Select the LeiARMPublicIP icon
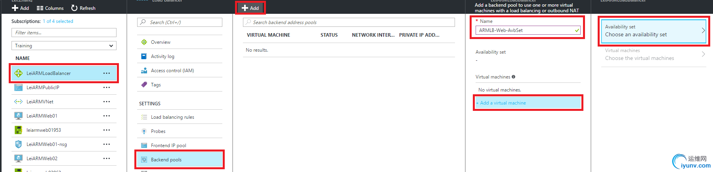 pyautogui.click(x=18, y=88)
